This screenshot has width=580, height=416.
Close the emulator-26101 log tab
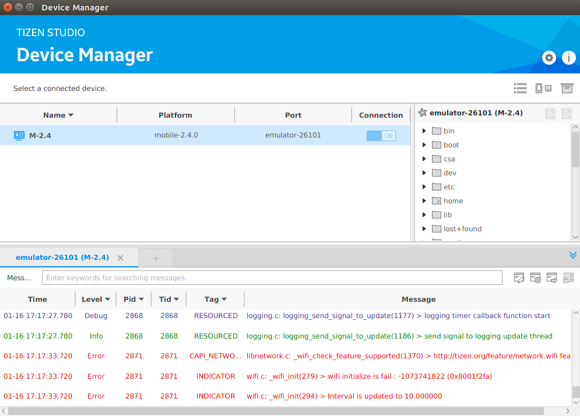tap(121, 258)
